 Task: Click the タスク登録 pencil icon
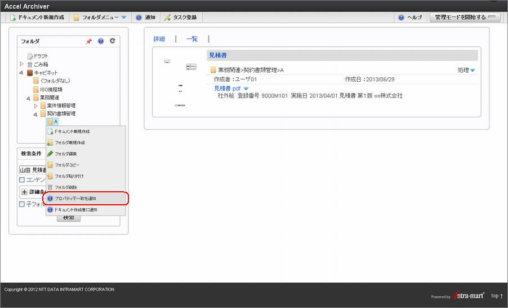point(167,17)
